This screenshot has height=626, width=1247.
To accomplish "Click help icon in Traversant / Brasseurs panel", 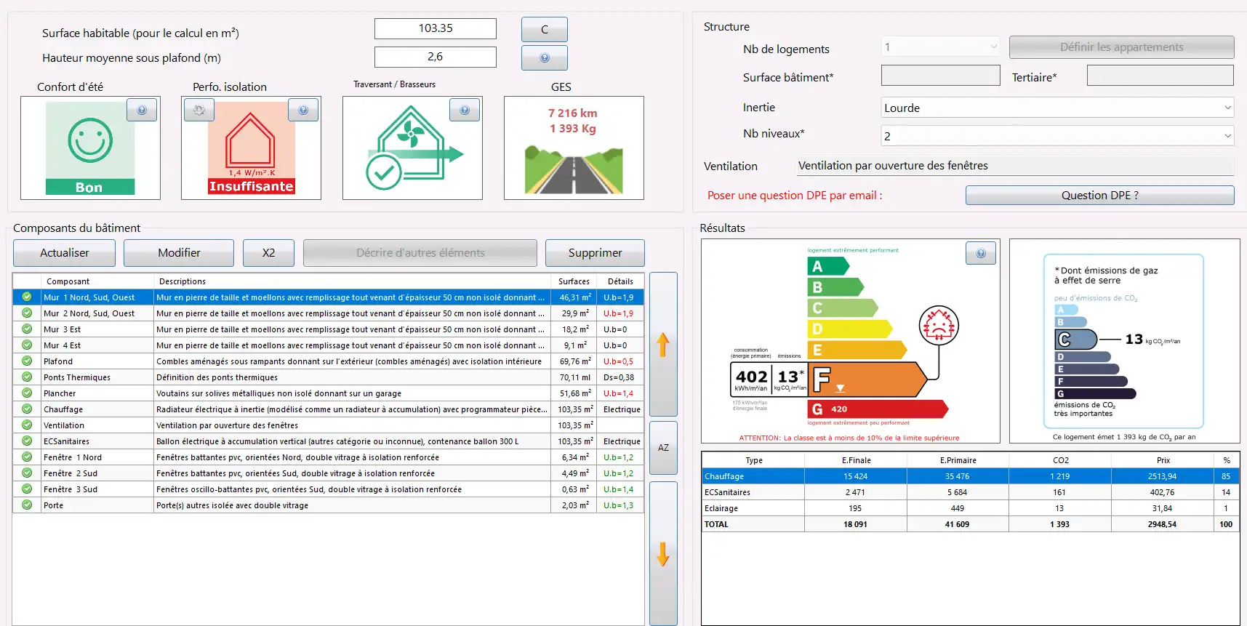I will 465,111.
